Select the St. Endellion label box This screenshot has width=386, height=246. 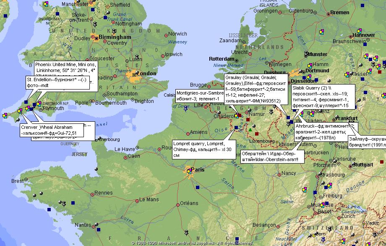click(58, 82)
